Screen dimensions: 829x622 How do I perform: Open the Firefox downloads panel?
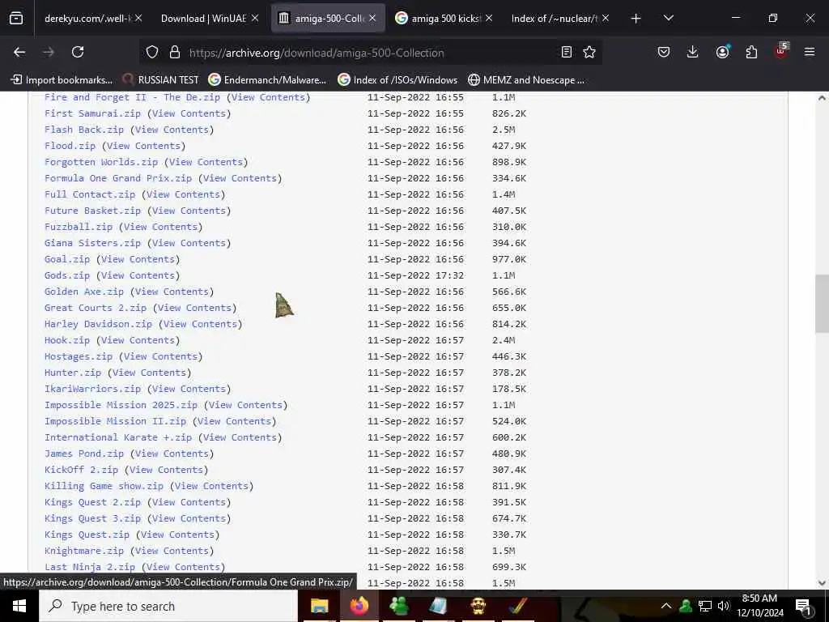[x=693, y=52]
